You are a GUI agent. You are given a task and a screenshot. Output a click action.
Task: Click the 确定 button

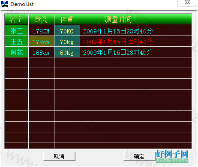pyautogui.click(x=139, y=156)
